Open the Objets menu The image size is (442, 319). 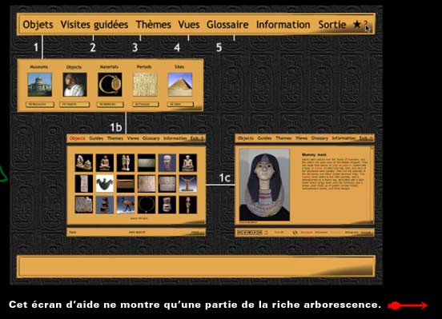(x=38, y=25)
